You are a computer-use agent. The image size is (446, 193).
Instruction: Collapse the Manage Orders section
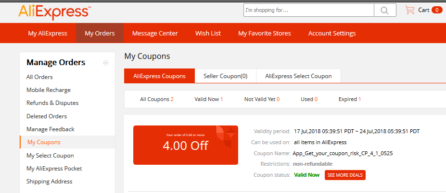click(106, 63)
